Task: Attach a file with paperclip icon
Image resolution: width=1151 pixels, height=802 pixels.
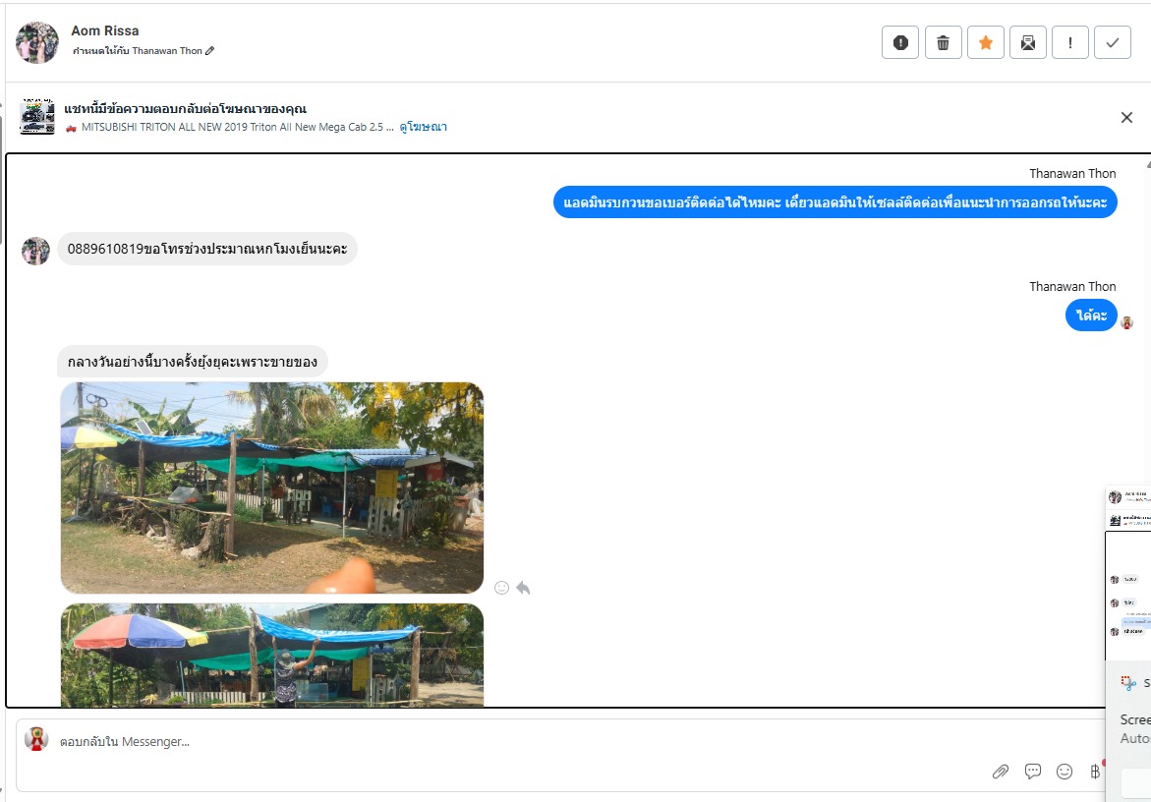Action: pyautogui.click(x=1001, y=772)
